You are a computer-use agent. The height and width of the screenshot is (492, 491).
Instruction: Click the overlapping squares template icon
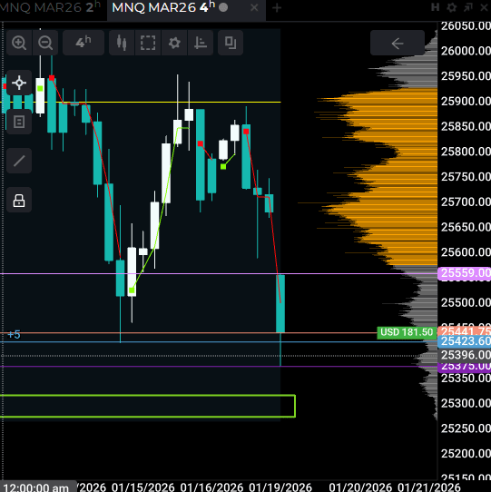coord(231,43)
